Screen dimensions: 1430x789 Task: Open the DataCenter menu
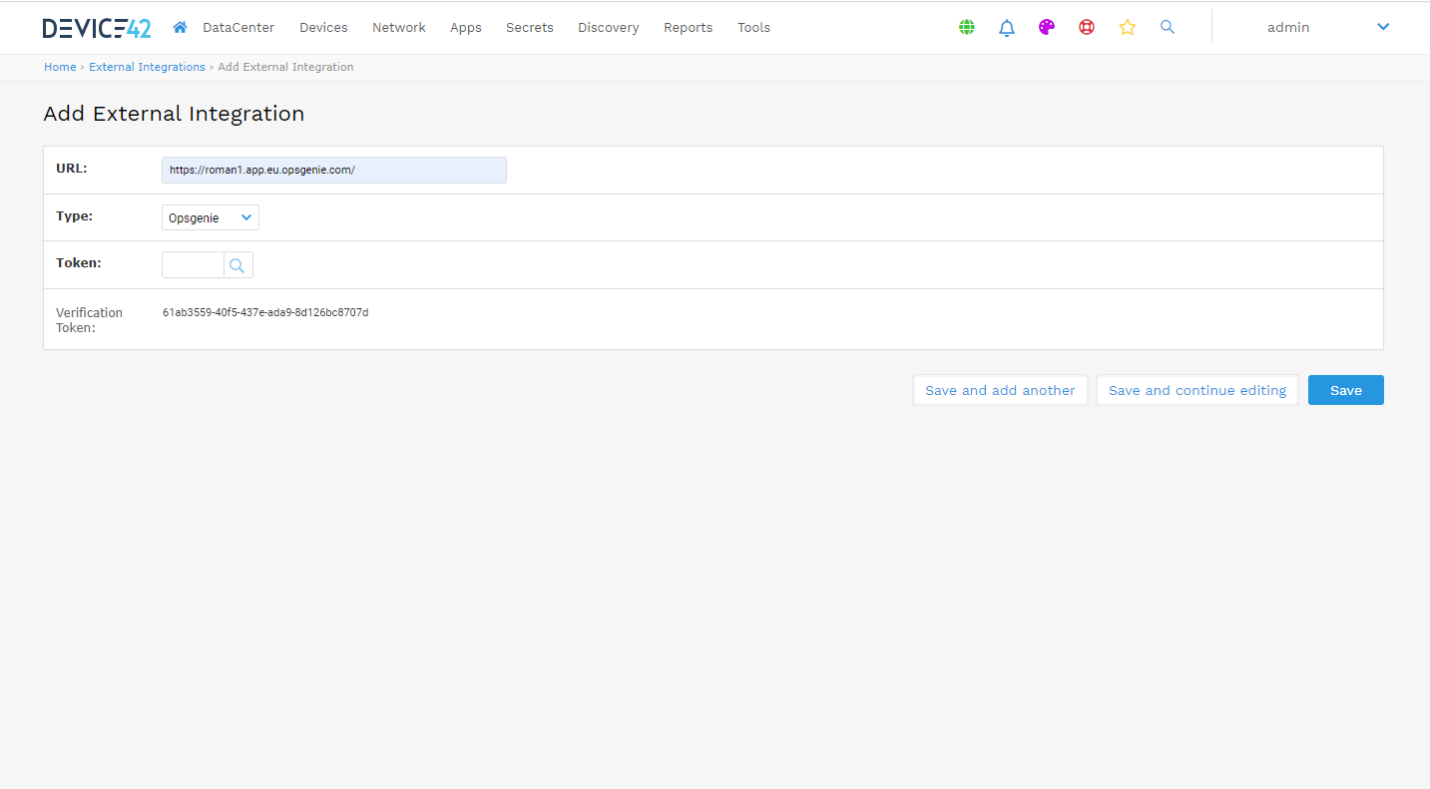click(238, 28)
